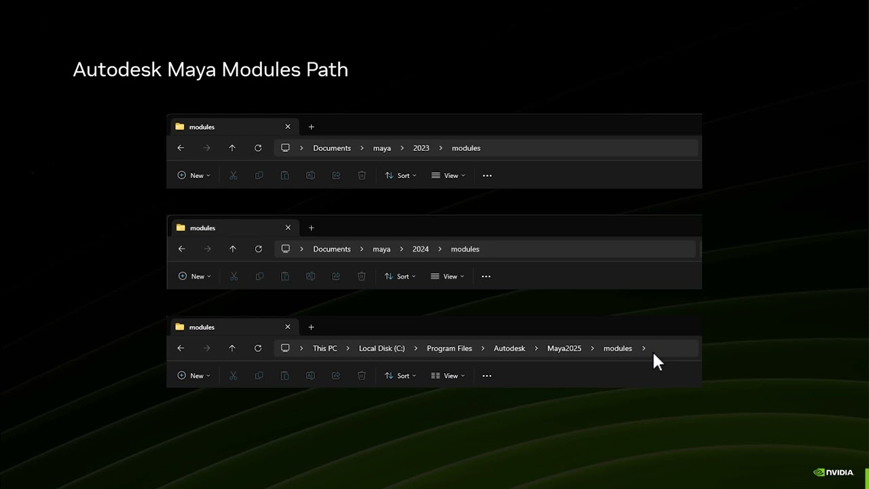The height and width of the screenshot is (489, 869).
Task: Click the 2024 folder breadcrumb
Action: pos(420,249)
